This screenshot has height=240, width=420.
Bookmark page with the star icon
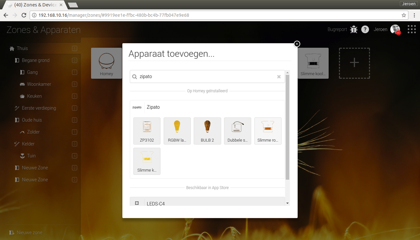pos(404,15)
